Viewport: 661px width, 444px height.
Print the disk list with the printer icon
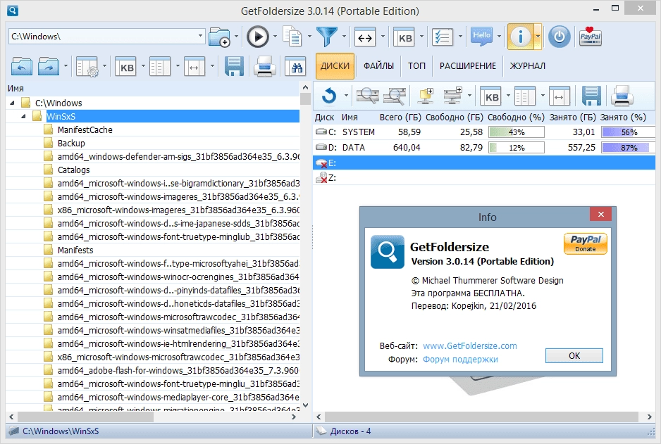[622, 96]
